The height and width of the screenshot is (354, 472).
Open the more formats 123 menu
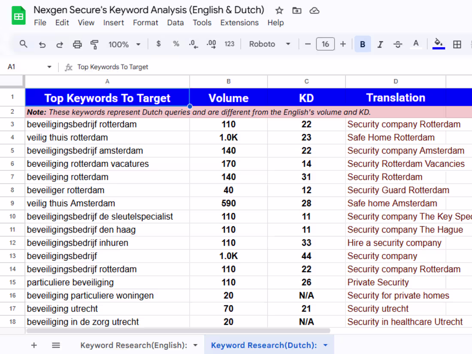230,44
